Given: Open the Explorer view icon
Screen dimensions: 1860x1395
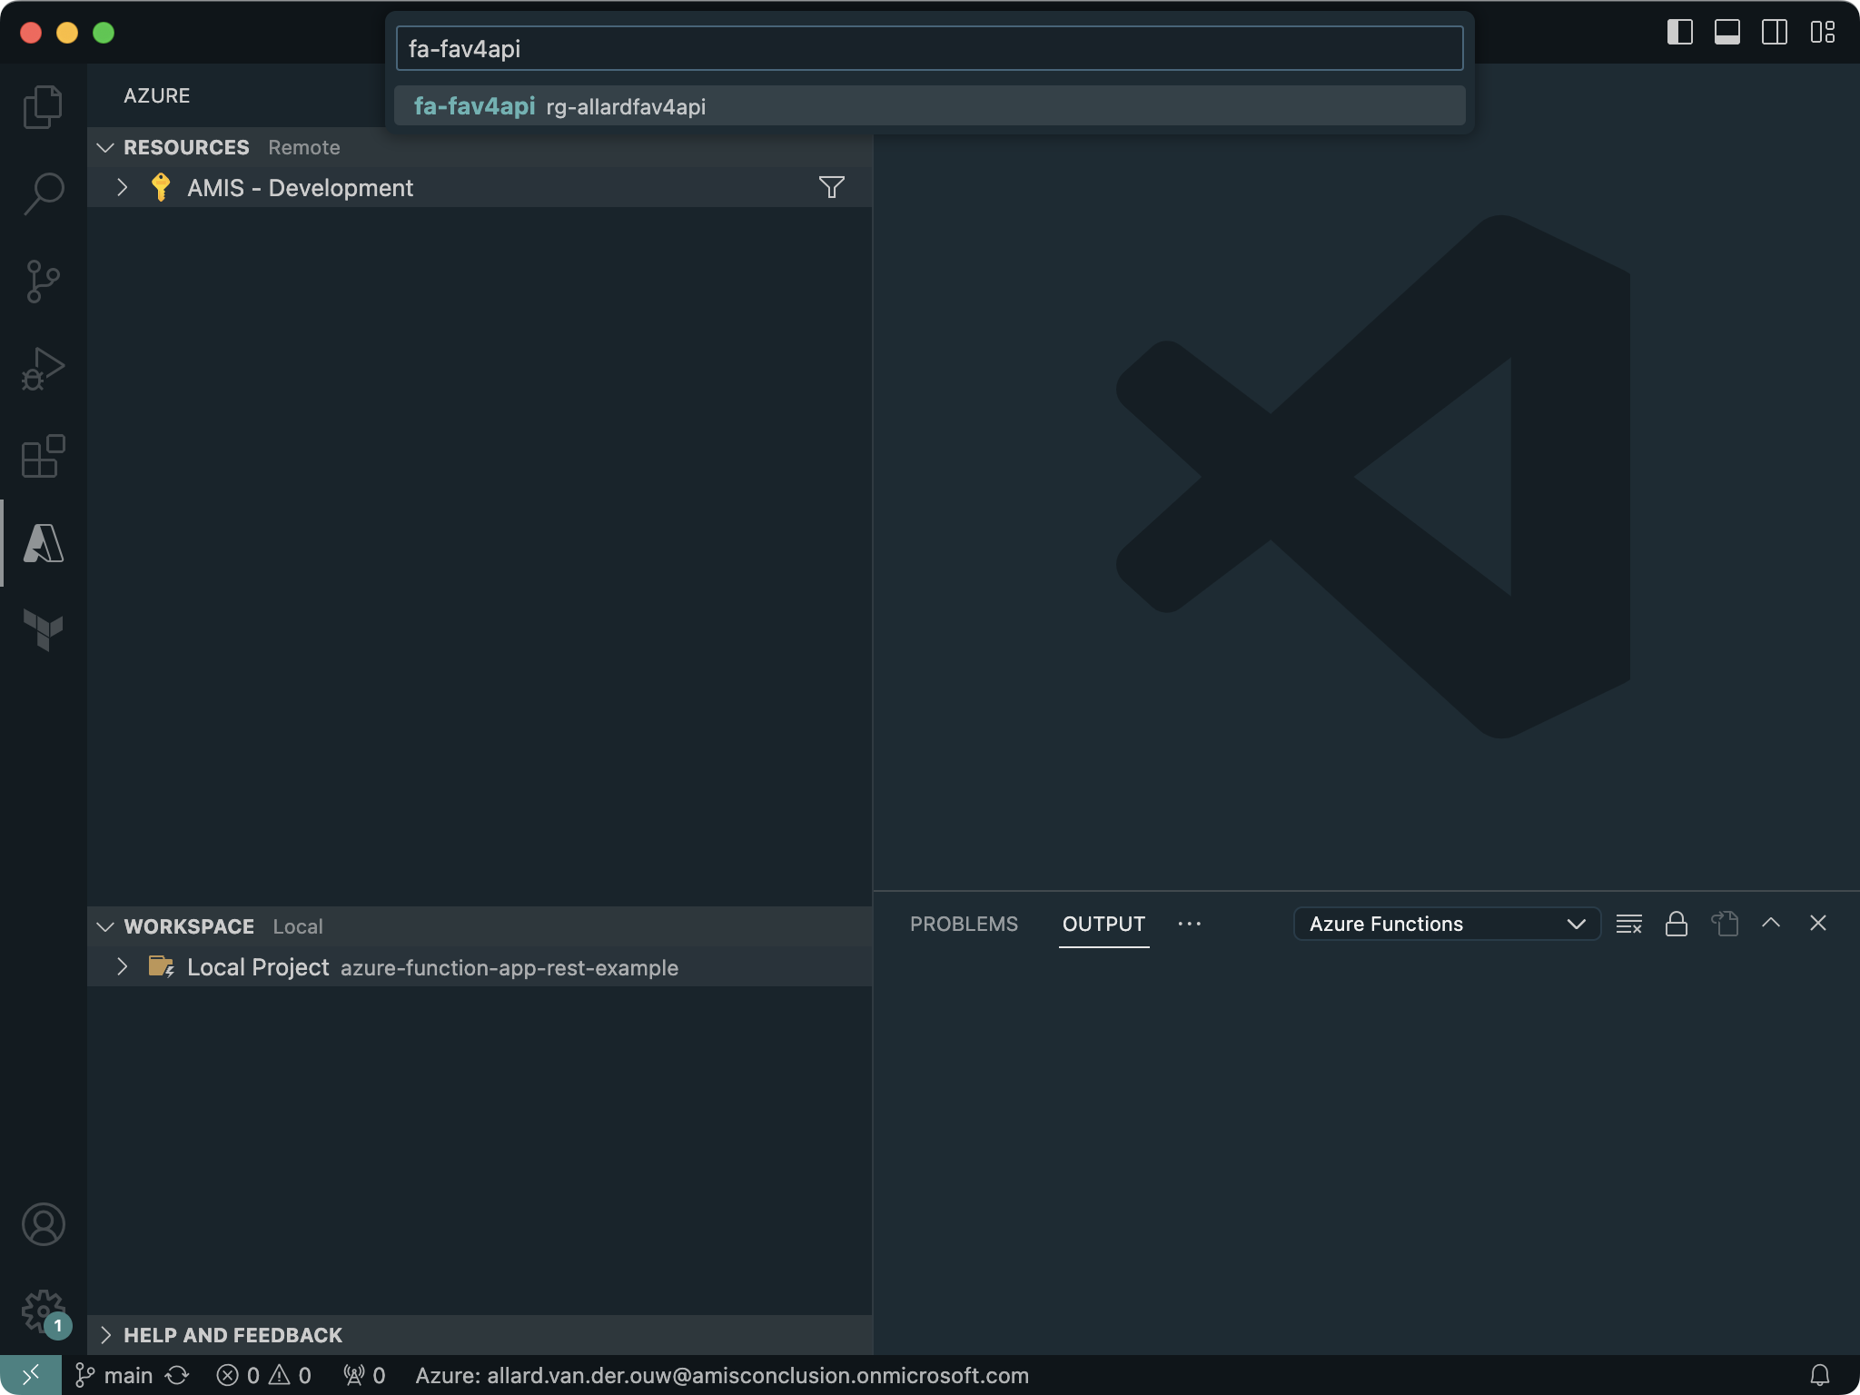Looking at the screenshot, I should pos(43,107).
